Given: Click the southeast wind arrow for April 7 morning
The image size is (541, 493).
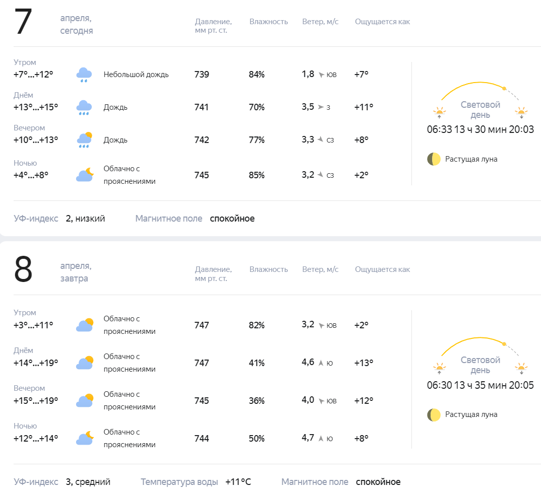Looking at the screenshot, I should click(x=321, y=75).
